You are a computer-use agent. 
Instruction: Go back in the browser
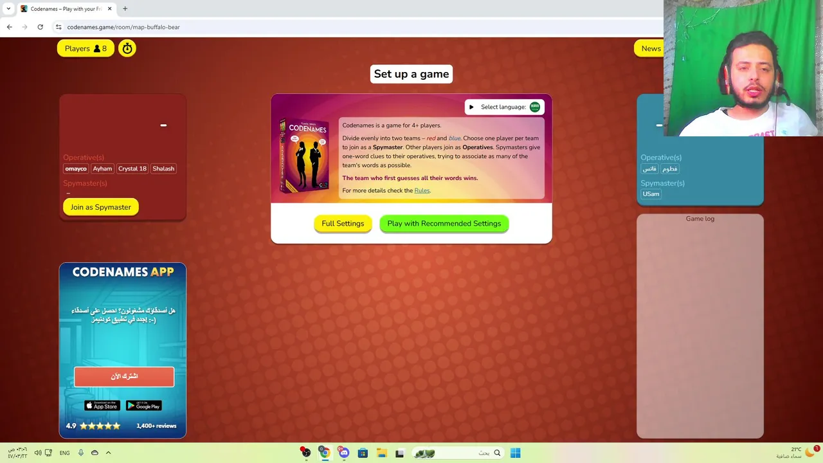tap(9, 27)
